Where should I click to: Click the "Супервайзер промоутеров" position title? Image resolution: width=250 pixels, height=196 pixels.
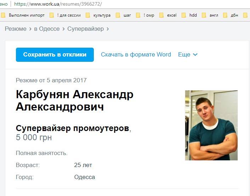click(x=72, y=128)
